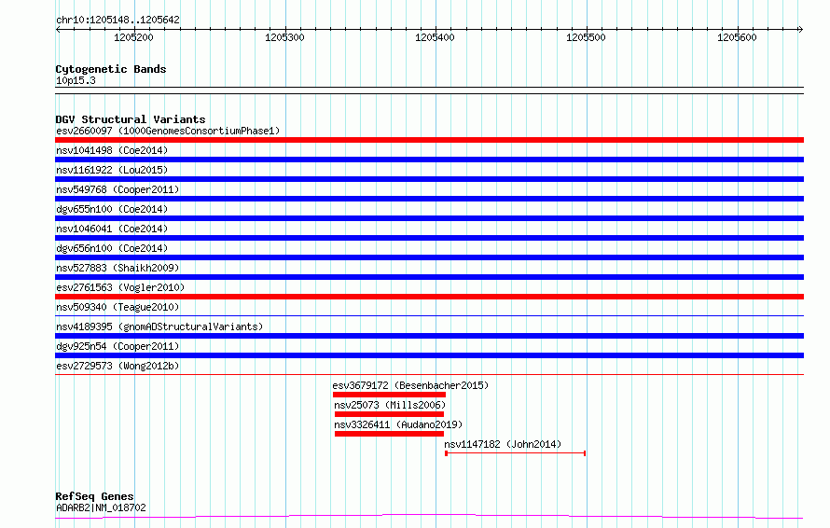Click the chr10:1205148..1205642 region label
Screen dimensions: 830x528
coord(118,21)
